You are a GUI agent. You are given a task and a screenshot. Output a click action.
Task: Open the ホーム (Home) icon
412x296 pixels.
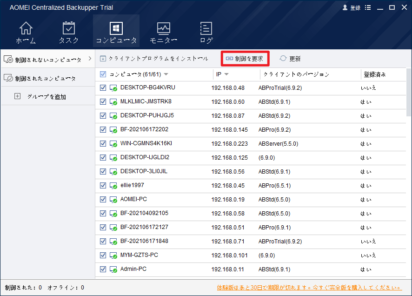click(26, 28)
